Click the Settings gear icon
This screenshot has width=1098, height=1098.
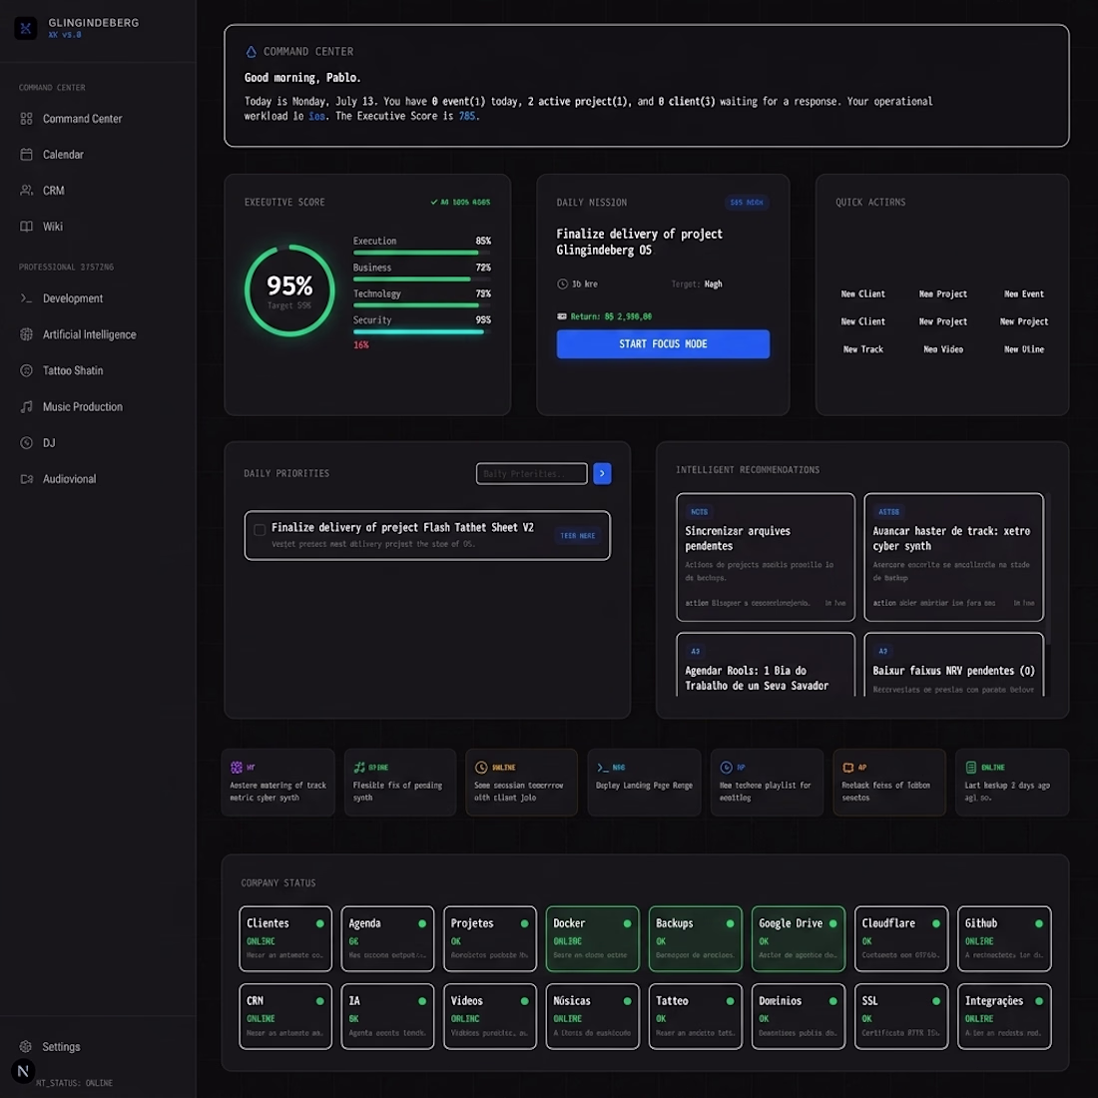[x=26, y=1046]
